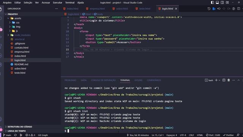Click the 'You, há 30 minutos' blame entry
The image size is (243, 137).
[x=138, y=135]
